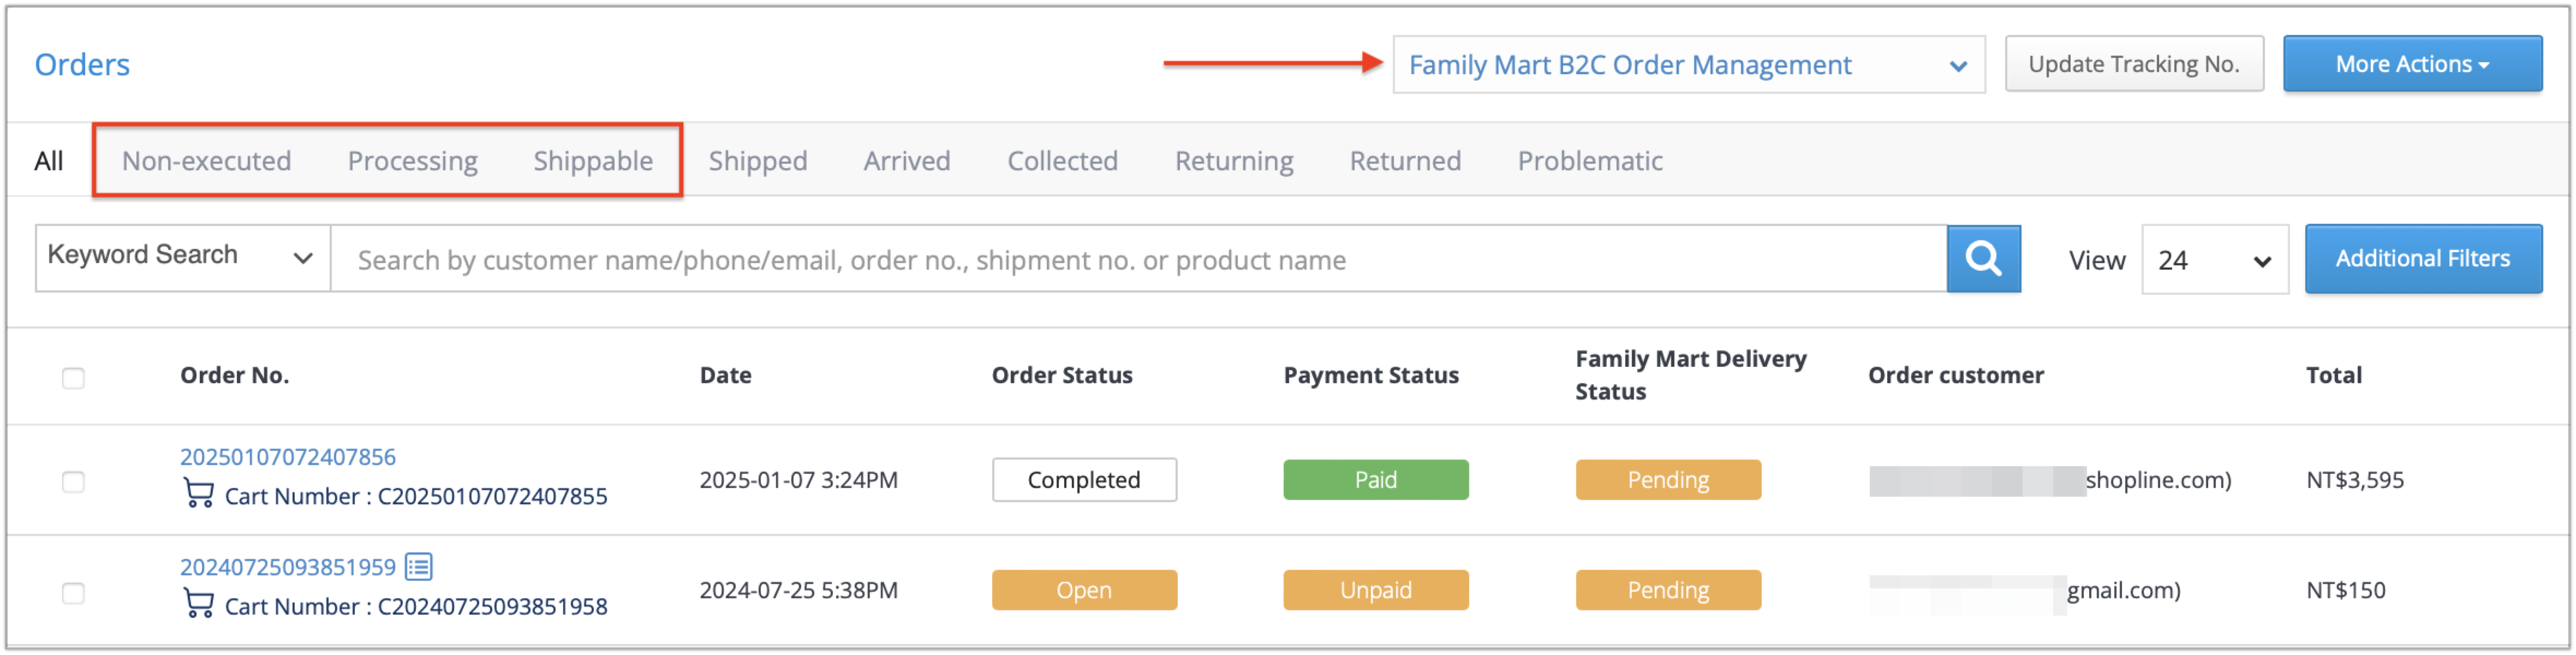Click the magnifying glass search button
Image resolution: width=2576 pixels, height=655 pixels.
[x=1983, y=259]
